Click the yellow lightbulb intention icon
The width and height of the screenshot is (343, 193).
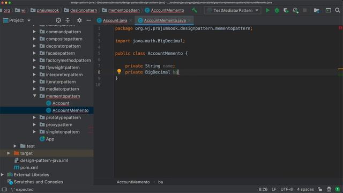point(119,71)
